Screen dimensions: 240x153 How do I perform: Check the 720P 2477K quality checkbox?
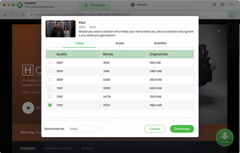pos(50,97)
